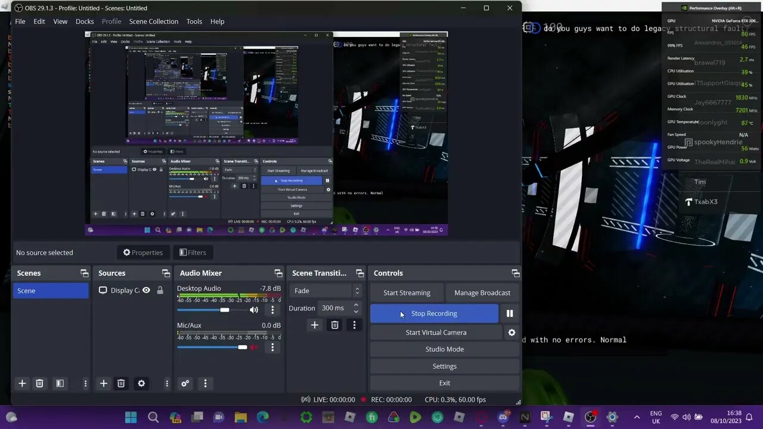Remove selected scene with trash icon
The width and height of the screenshot is (763, 429).
pos(39,383)
